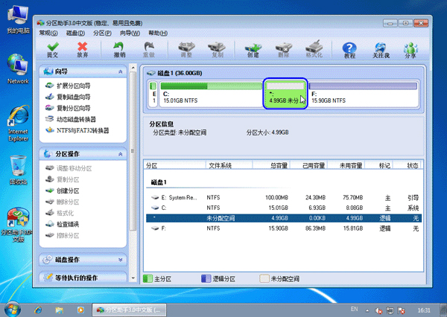Click the Windows Start button
Image resolution: width=447 pixels, height=317 pixels.
(13, 308)
